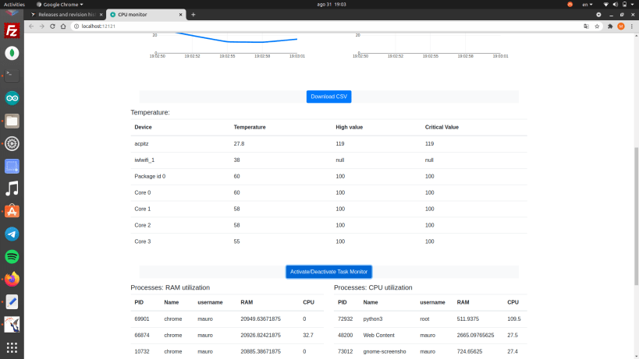639x359 pixels.
Task: Toggle Activate/Deactivate Task Monitor
Action: pos(329,272)
